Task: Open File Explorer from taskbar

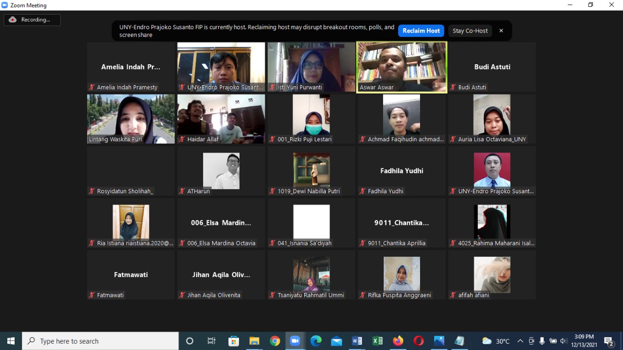Action: pyautogui.click(x=254, y=341)
